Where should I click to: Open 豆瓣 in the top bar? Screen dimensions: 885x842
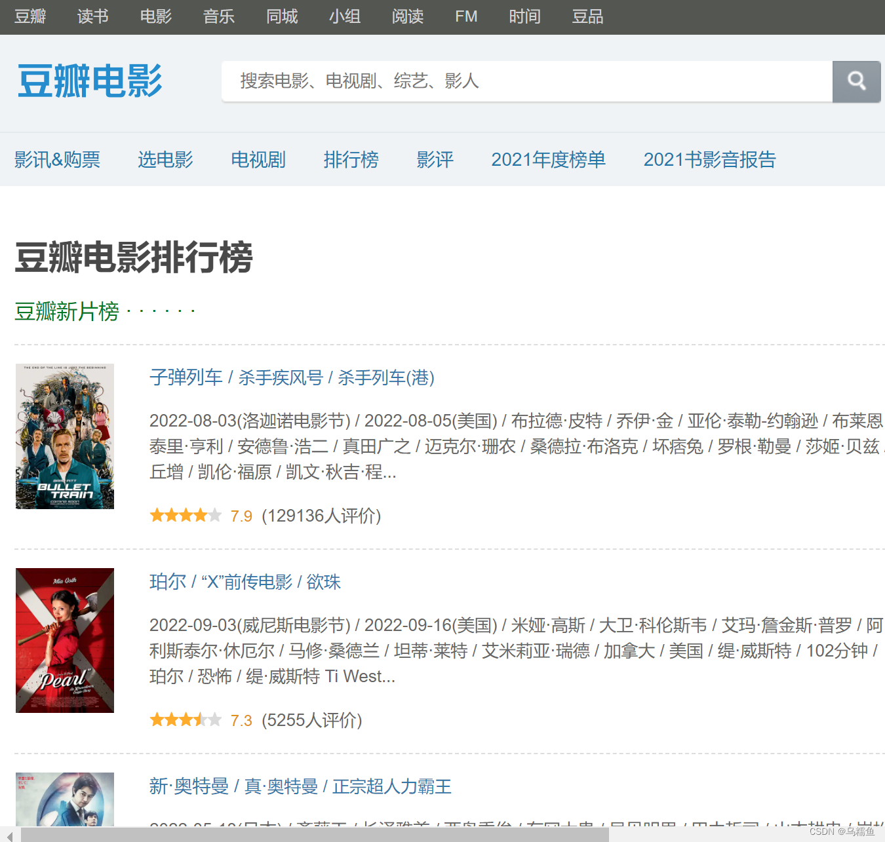click(30, 16)
